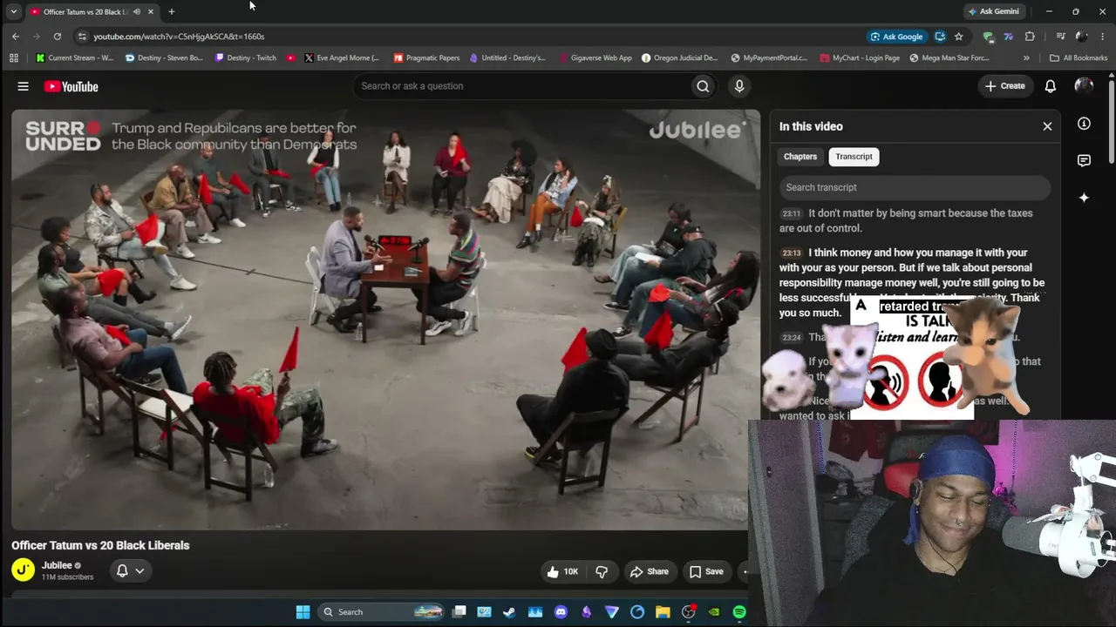Jump to transcript timestamp 23:13
Image resolution: width=1116 pixels, height=627 pixels.
click(791, 253)
